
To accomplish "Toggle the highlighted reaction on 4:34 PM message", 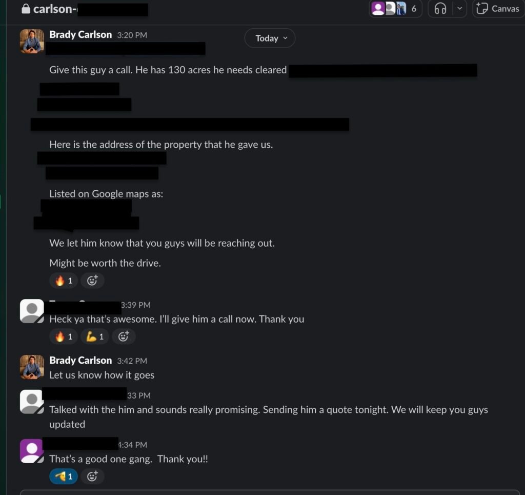I will 64,476.
